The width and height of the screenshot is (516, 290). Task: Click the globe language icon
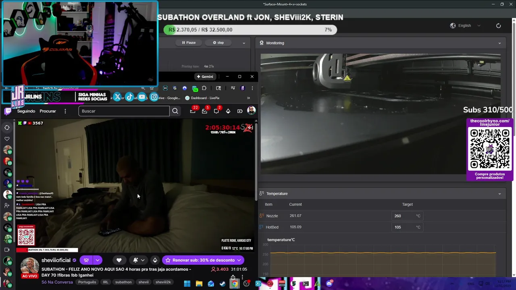(453, 26)
